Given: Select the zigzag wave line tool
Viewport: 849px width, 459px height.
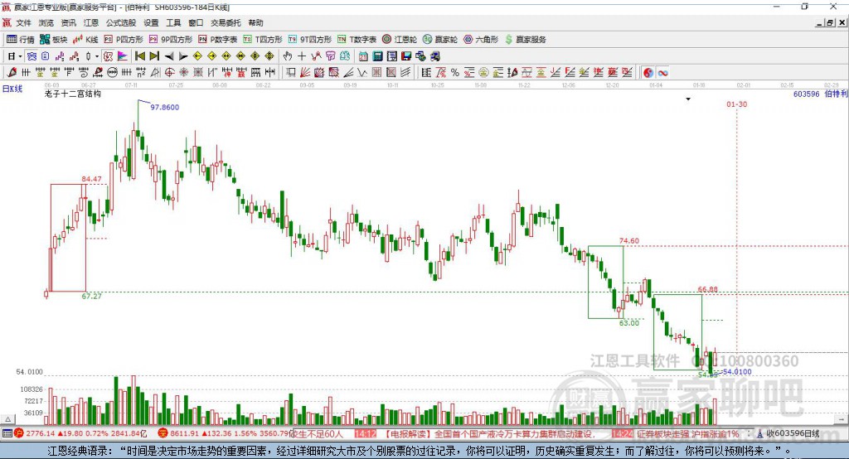Looking at the screenshot, I should point(362,73).
